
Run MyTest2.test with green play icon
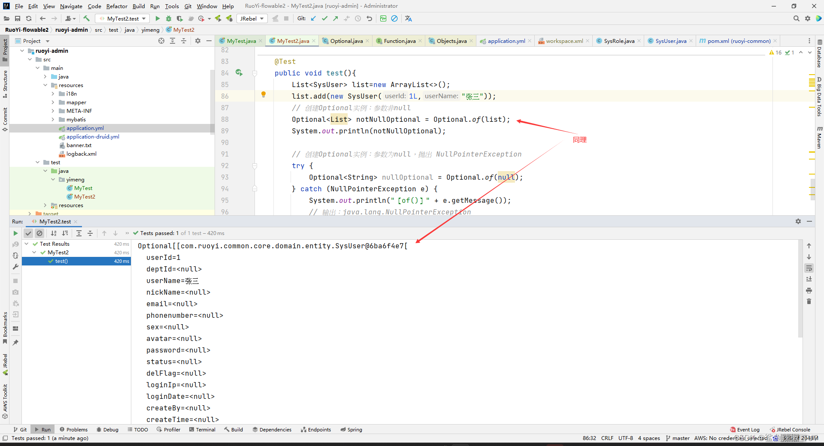coord(158,18)
